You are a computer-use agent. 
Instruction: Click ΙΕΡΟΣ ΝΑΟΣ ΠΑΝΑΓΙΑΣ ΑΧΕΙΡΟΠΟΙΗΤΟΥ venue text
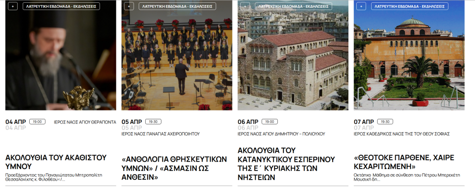(x=160, y=134)
